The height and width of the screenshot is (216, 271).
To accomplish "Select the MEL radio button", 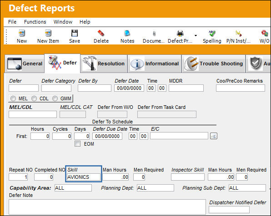I will tap(13, 98).
